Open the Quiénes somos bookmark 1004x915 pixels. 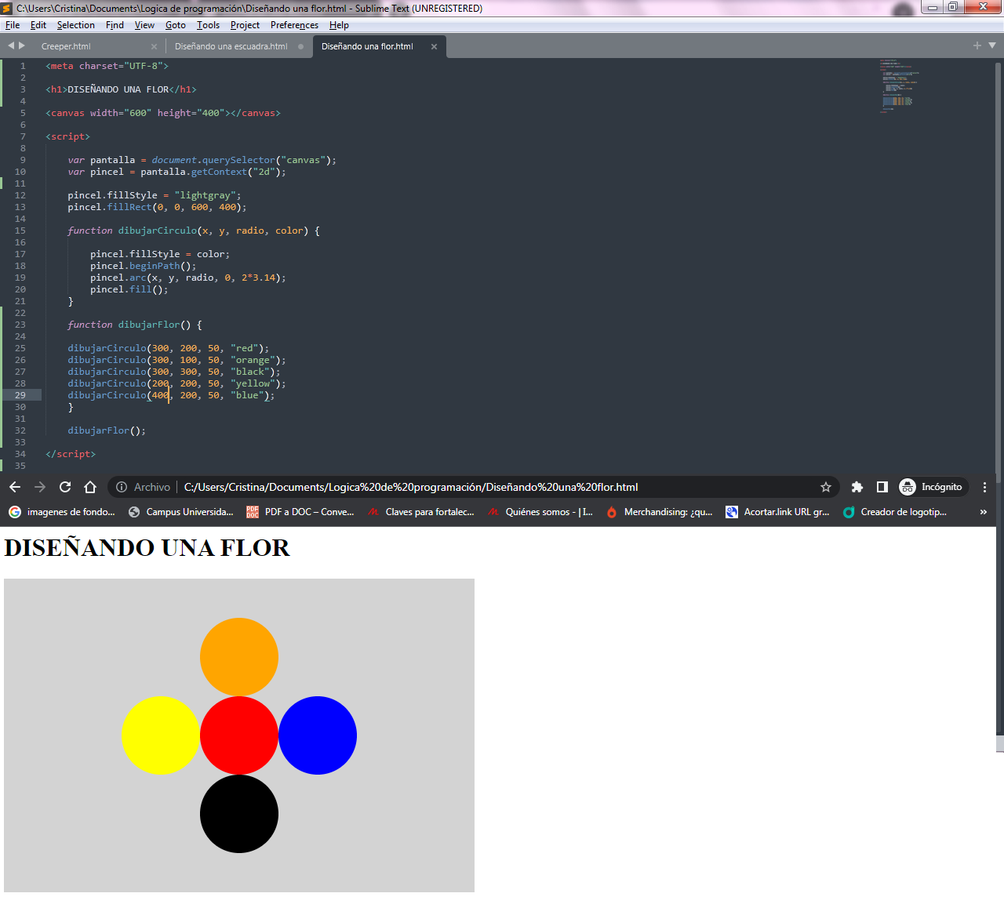click(x=540, y=512)
